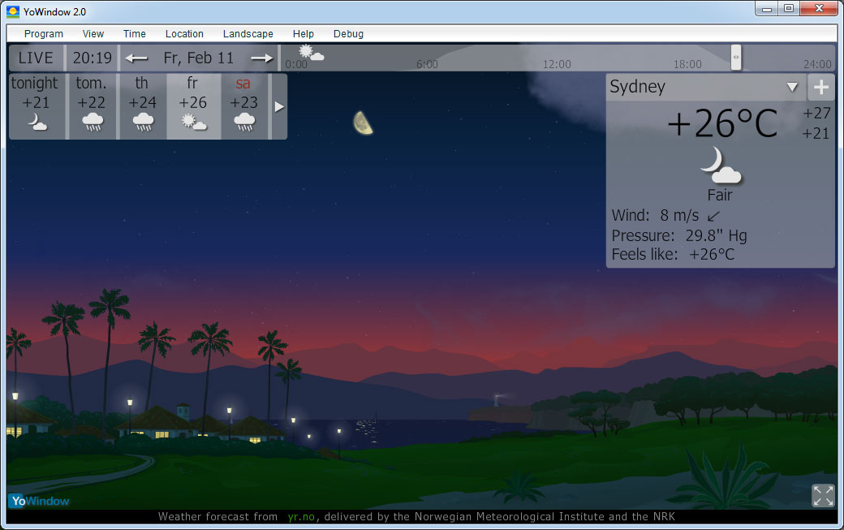Viewport: 844px width, 530px height.
Task: Click the crescent moon in the sky
Action: click(364, 123)
